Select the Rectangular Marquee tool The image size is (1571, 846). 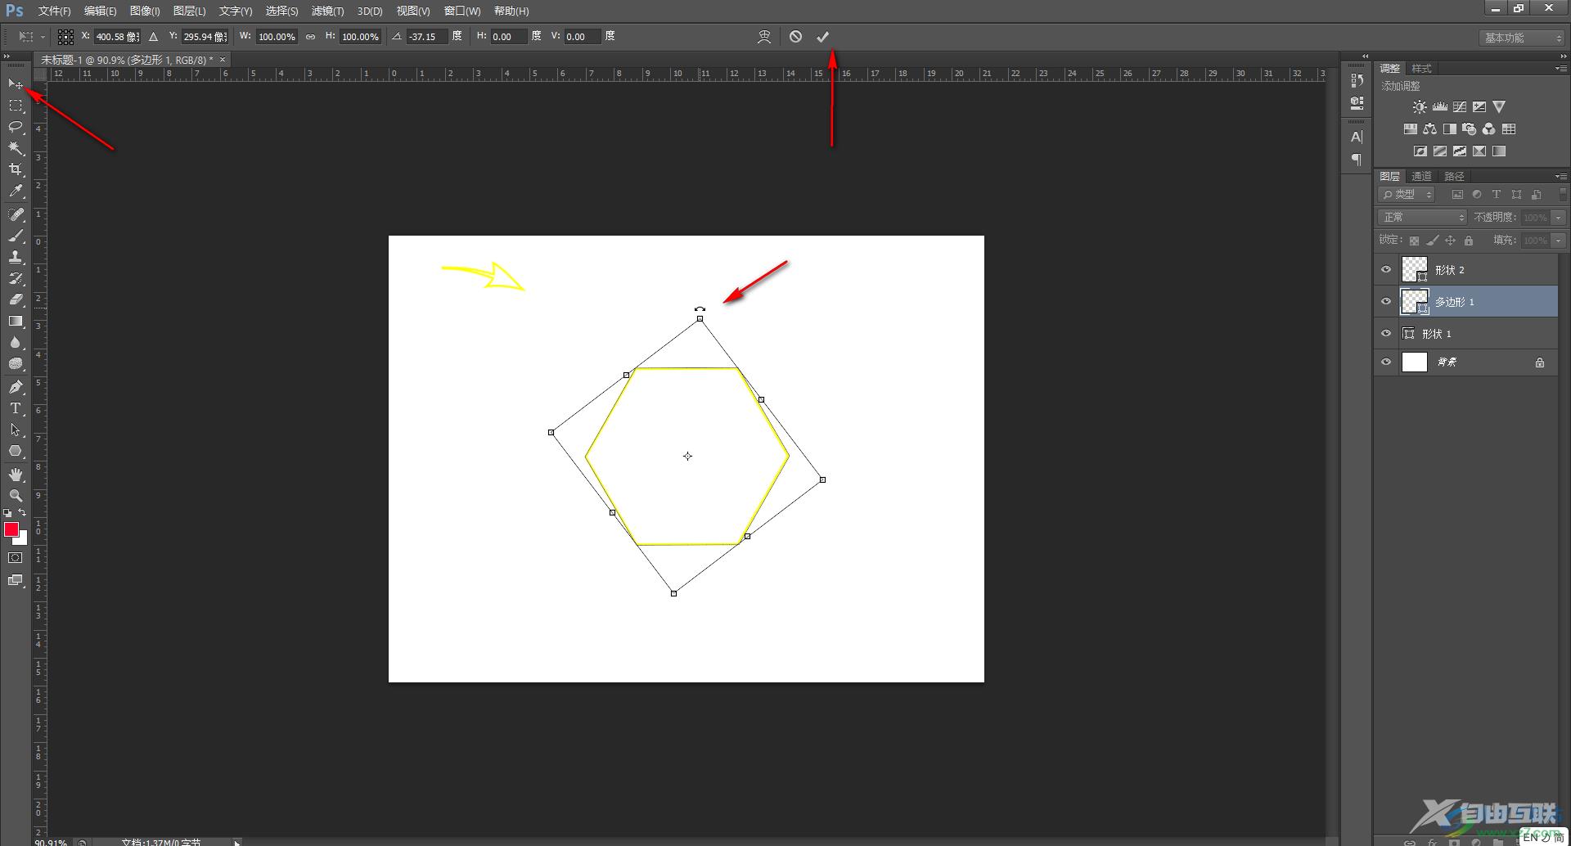point(16,106)
